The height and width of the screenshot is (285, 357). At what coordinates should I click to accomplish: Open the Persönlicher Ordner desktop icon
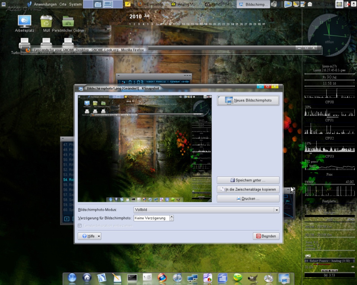click(68, 24)
